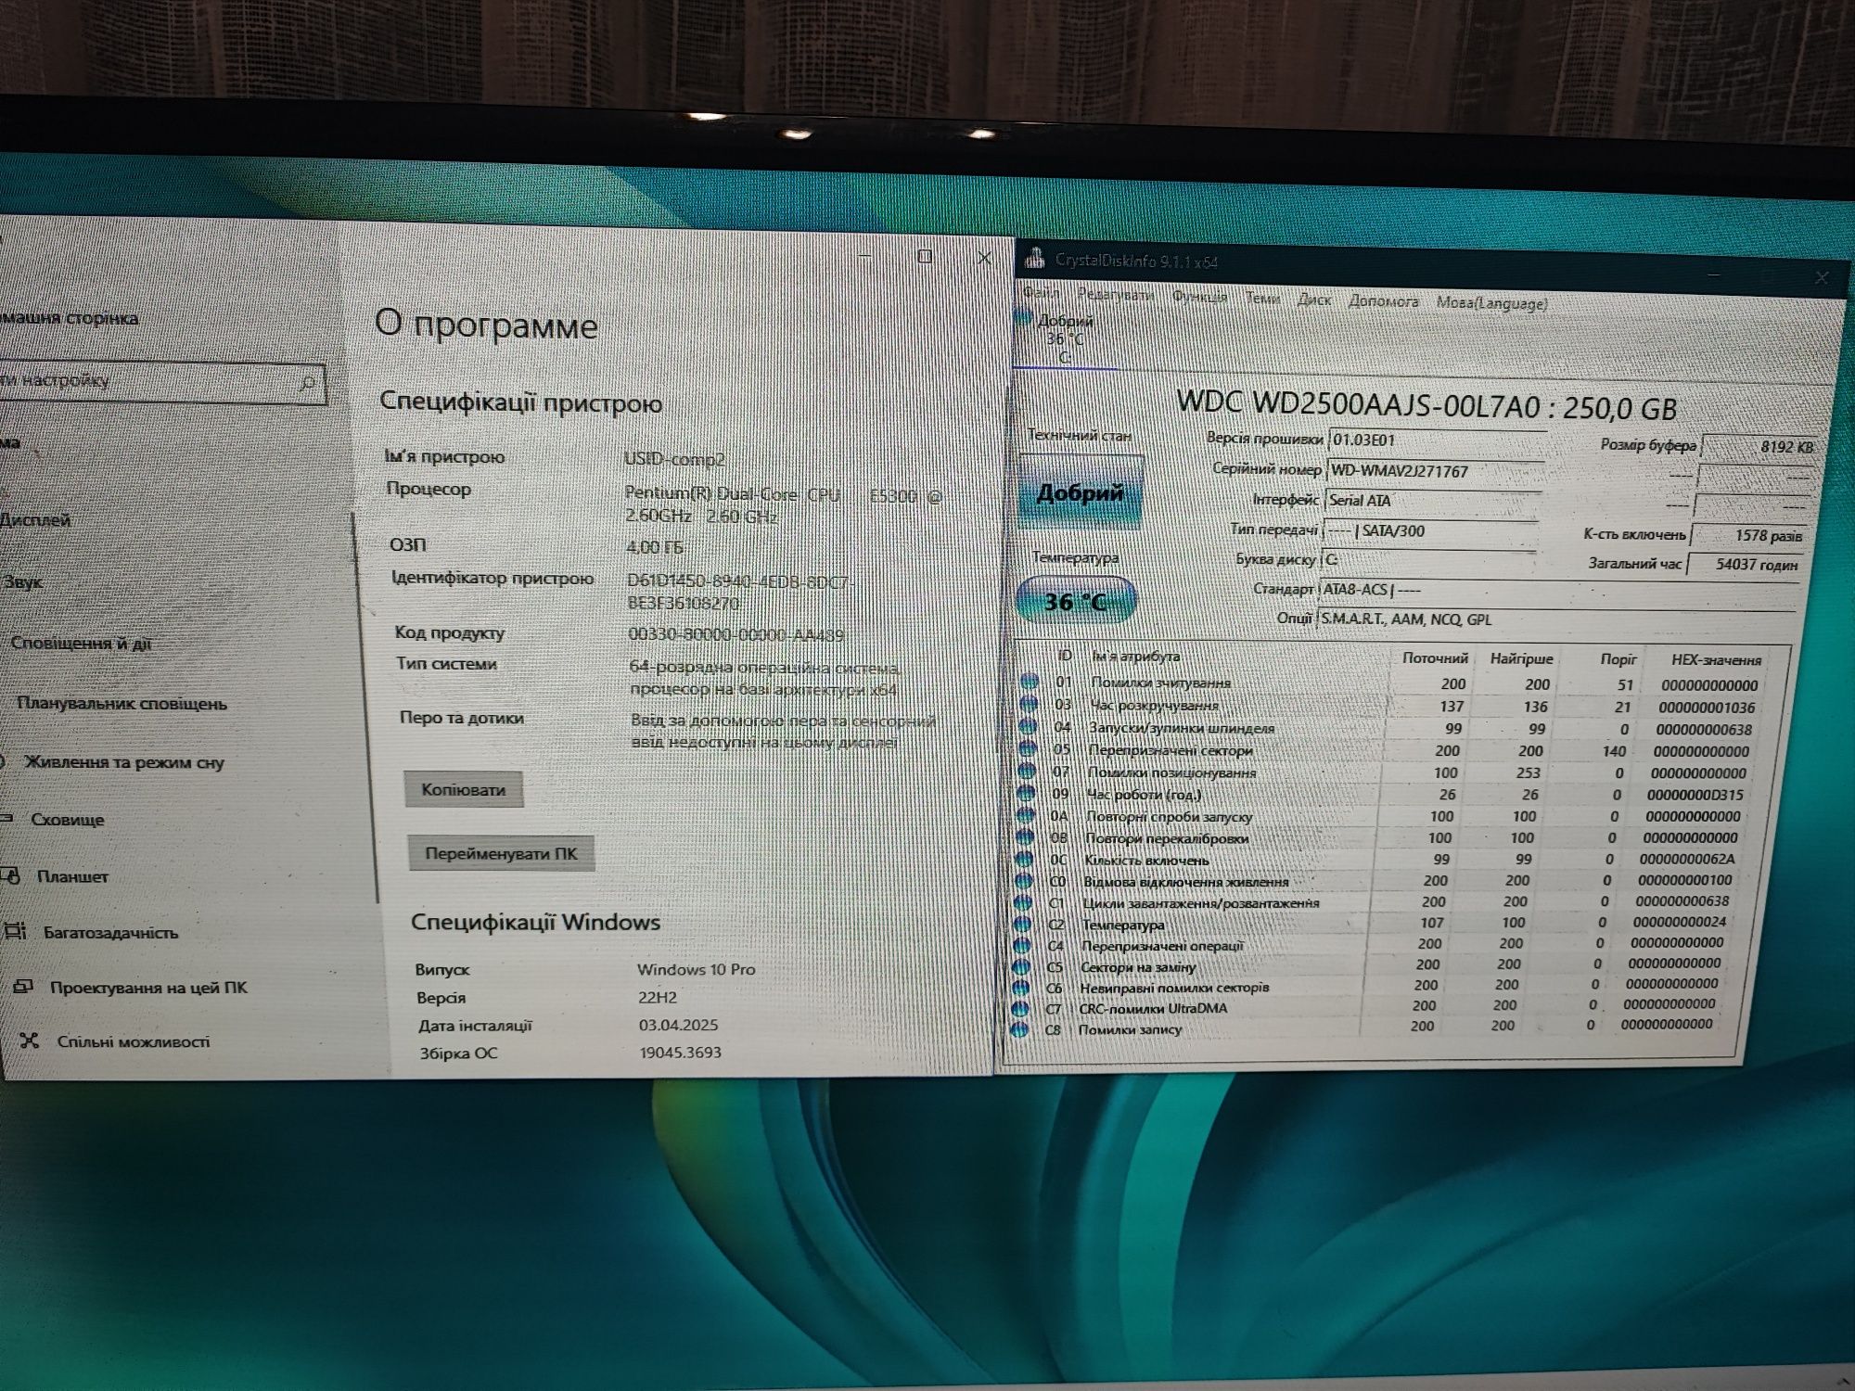
Task: Open the Допомога menu in CrystalDiskInfo
Action: tap(1383, 301)
